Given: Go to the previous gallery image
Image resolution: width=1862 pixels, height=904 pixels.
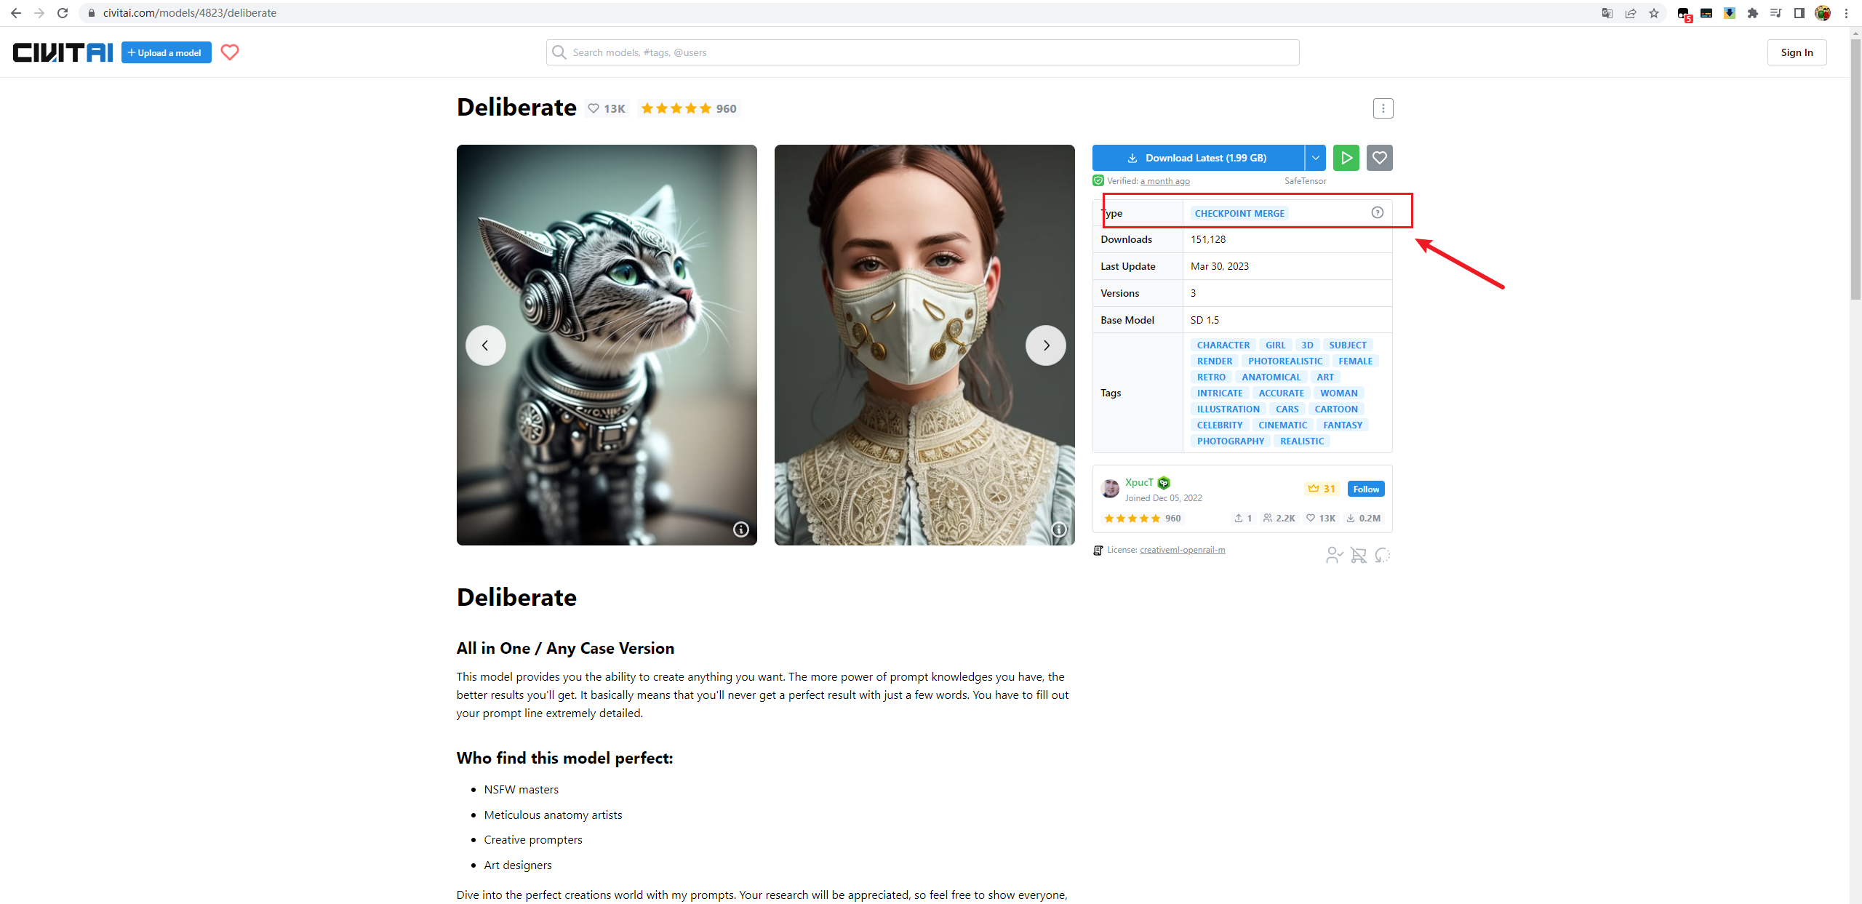Looking at the screenshot, I should 485,345.
